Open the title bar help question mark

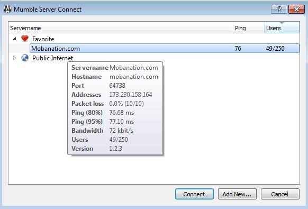[279, 9]
